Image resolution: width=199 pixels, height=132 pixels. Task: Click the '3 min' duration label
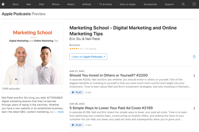point(88,125)
